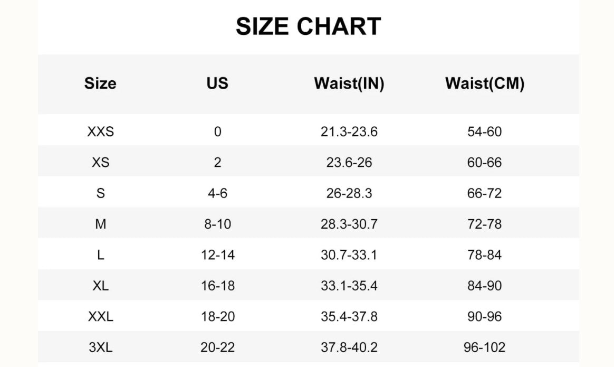Select the 54-60 cm waist value
The height and width of the screenshot is (367, 614).
click(484, 131)
